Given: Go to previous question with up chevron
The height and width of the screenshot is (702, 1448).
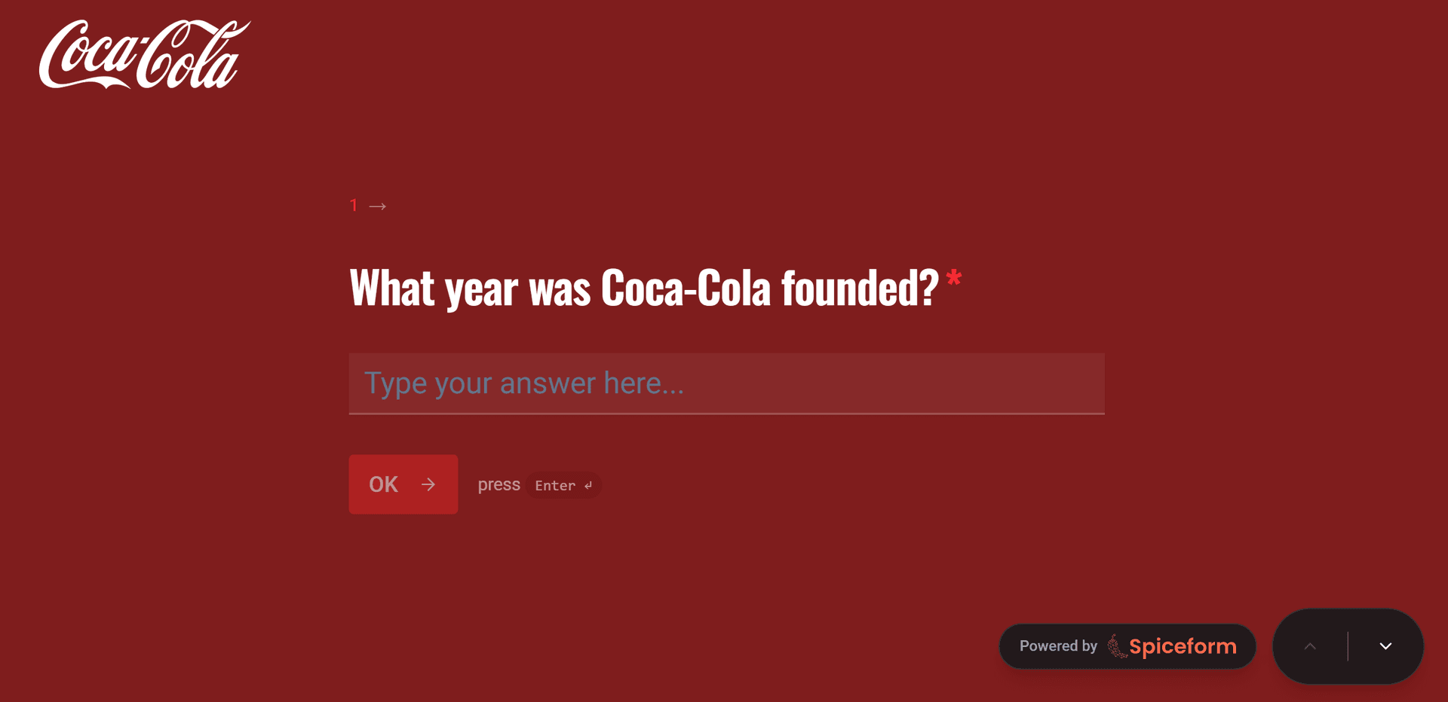Looking at the screenshot, I should [x=1310, y=646].
